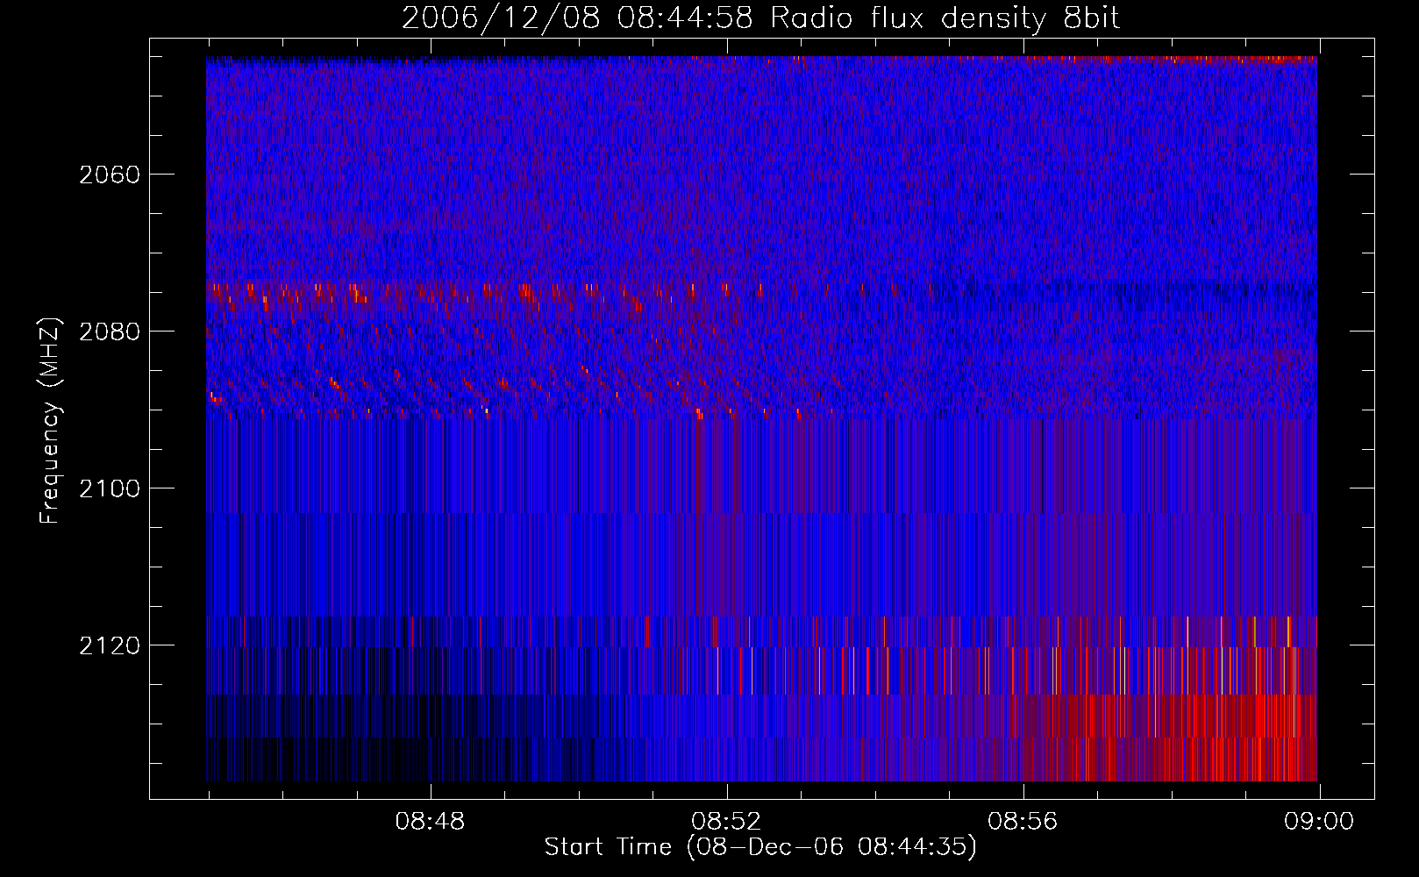Click the 2100 frequency tick label

[110, 488]
